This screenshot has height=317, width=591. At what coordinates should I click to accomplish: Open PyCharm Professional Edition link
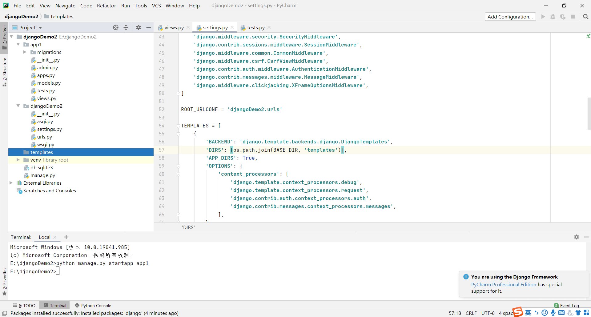click(504, 284)
